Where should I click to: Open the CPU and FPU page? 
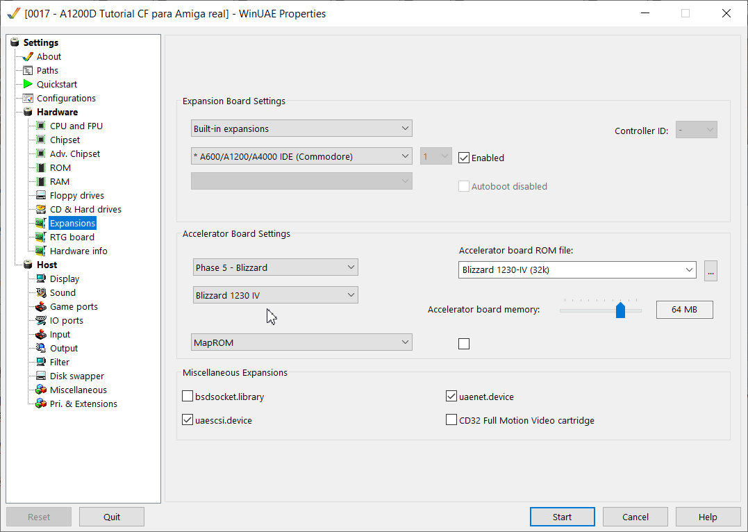[76, 126]
